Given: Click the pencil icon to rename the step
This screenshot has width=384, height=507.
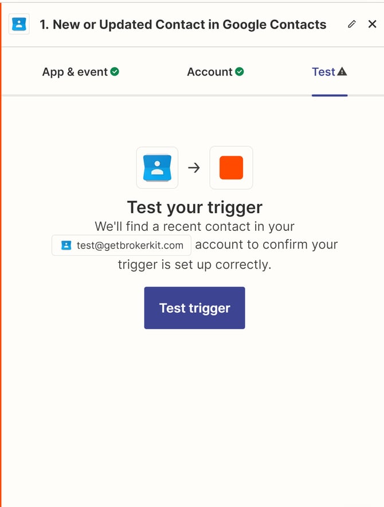Looking at the screenshot, I should coord(352,24).
